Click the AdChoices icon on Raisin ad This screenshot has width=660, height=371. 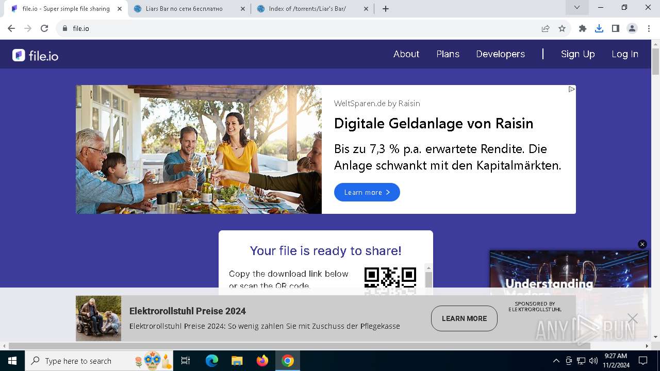point(571,89)
